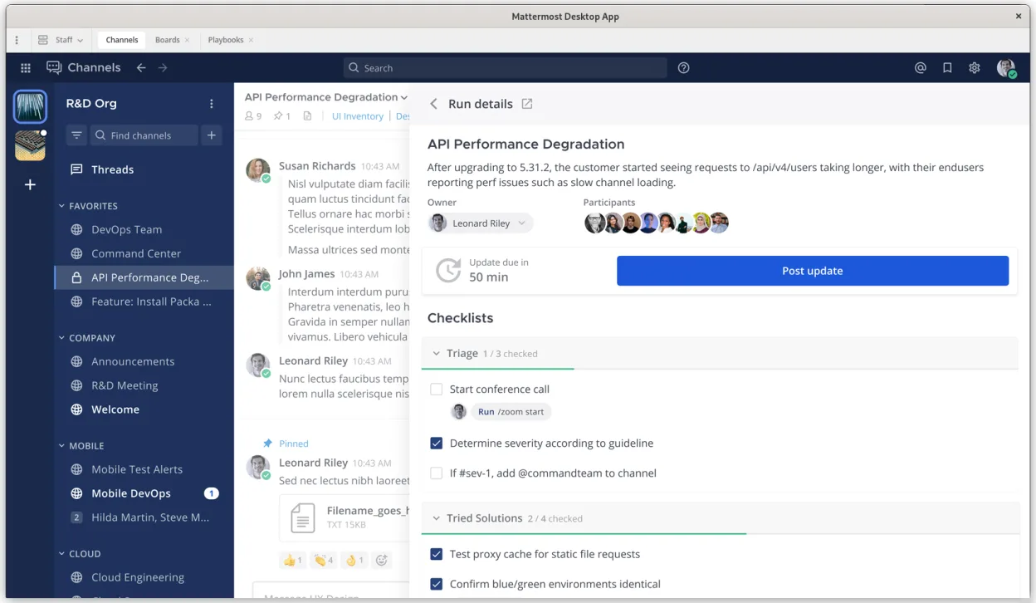Check If #sev-1 add @commandteam task

pos(436,473)
